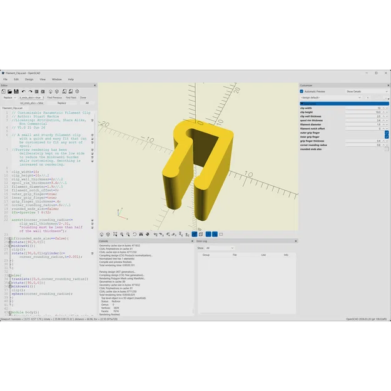Uncheck the outer grip finger checkbox
Image resolution: width=391 pixels, height=391 pixels.
[387, 133]
